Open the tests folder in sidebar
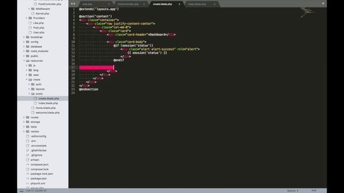Viewport: 344px width, 193px height. (33, 127)
